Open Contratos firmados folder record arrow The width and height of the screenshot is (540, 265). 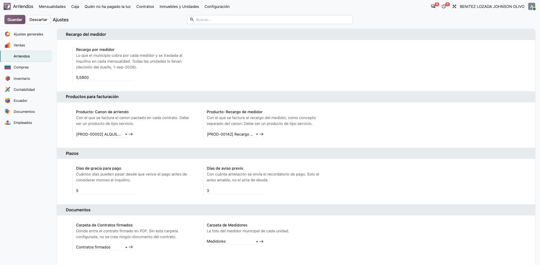pyautogui.click(x=131, y=247)
